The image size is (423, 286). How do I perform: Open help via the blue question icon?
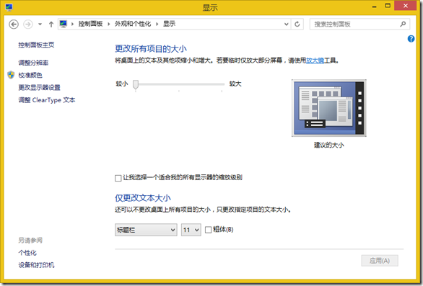coord(411,39)
